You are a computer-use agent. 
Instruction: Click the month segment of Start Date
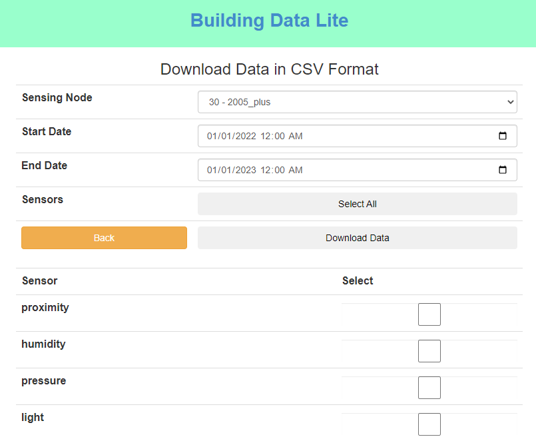212,136
